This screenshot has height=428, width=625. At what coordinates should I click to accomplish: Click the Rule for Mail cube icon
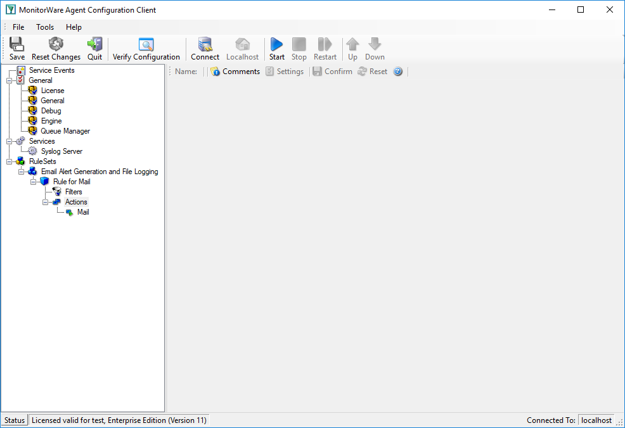coord(44,182)
